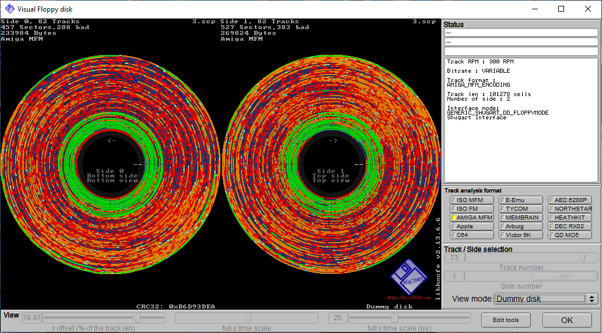
Task: Click the full y time scale slider
Action: pyautogui.click(x=409, y=318)
